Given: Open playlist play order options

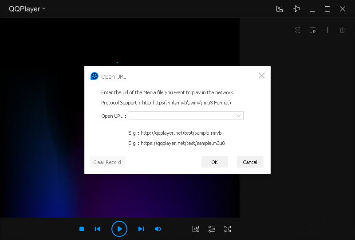Looking at the screenshot, I should (x=313, y=30).
